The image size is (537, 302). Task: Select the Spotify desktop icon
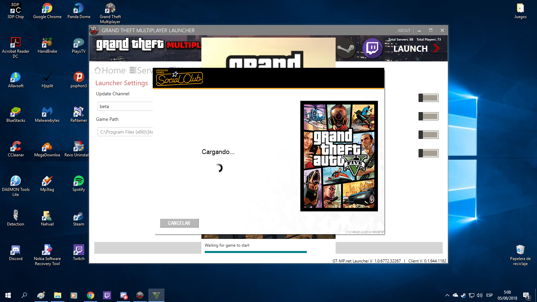pyautogui.click(x=79, y=184)
